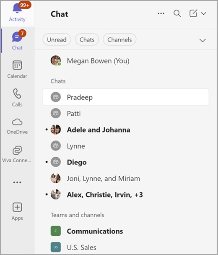
Task: Filter by Unread
Action: [x=57, y=39]
